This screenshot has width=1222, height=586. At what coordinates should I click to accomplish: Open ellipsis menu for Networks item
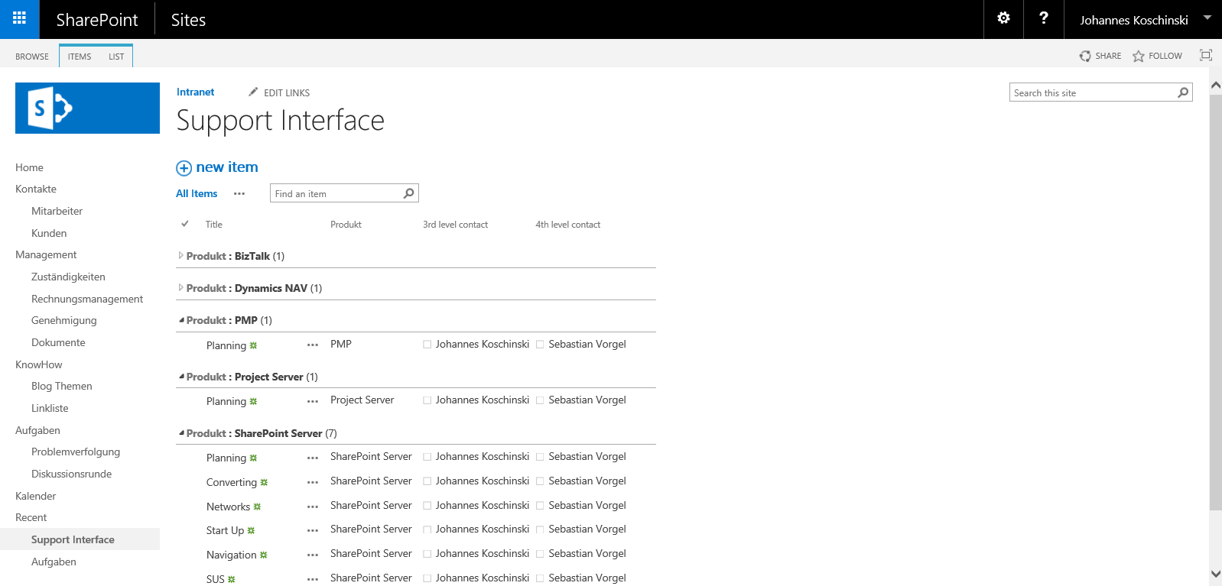pyautogui.click(x=313, y=507)
